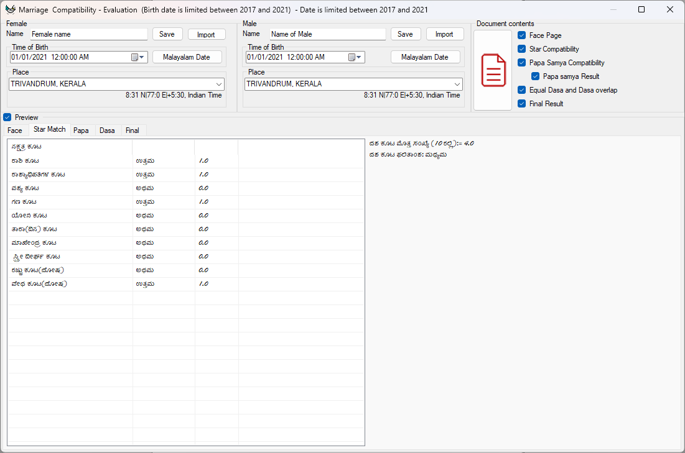
Task: Select the ರಾಶಿ ಕೂಟ row
Action: pyautogui.click(x=185, y=161)
